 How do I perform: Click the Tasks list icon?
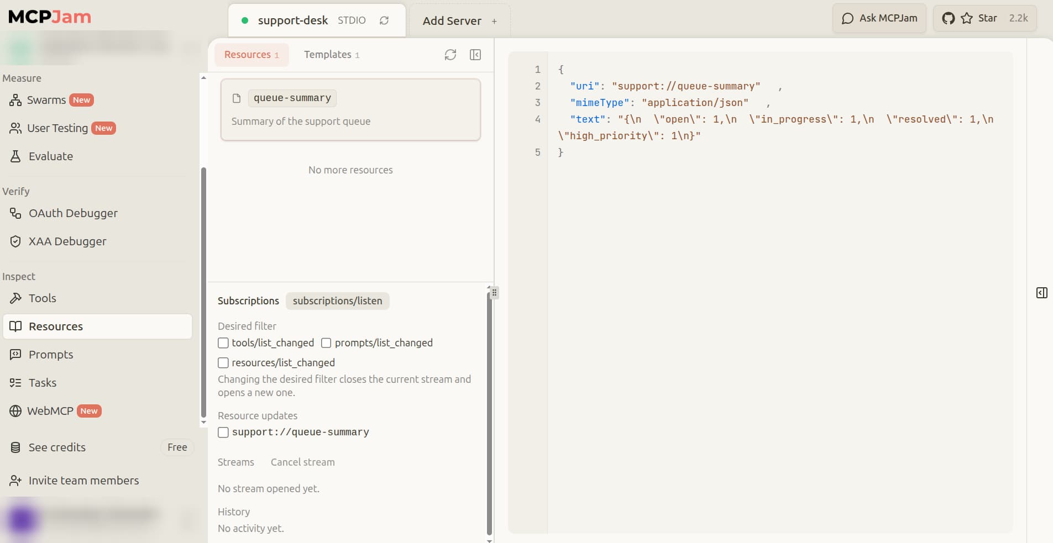coord(15,383)
